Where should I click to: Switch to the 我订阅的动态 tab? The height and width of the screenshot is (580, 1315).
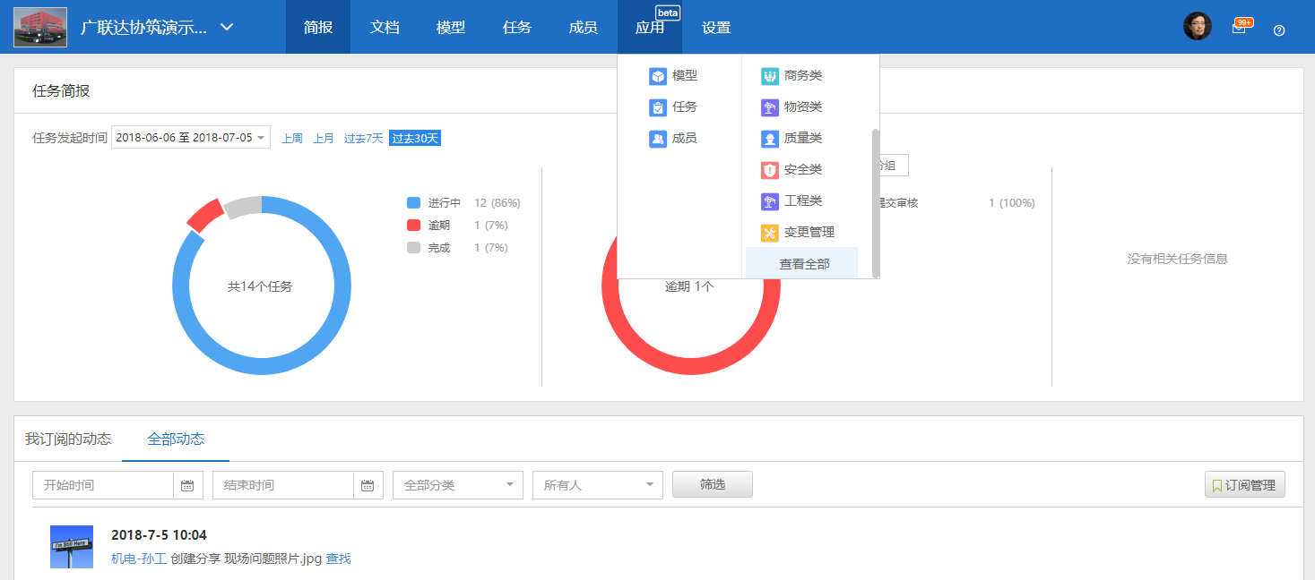click(x=66, y=439)
